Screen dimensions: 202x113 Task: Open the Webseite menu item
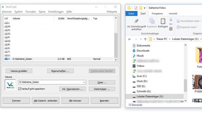(x=112, y=12)
